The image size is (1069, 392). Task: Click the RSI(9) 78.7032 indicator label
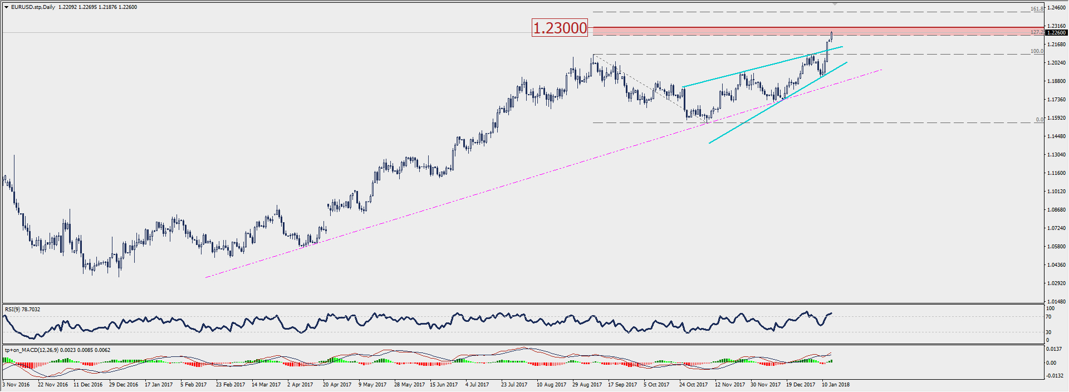pyautogui.click(x=22, y=310)
